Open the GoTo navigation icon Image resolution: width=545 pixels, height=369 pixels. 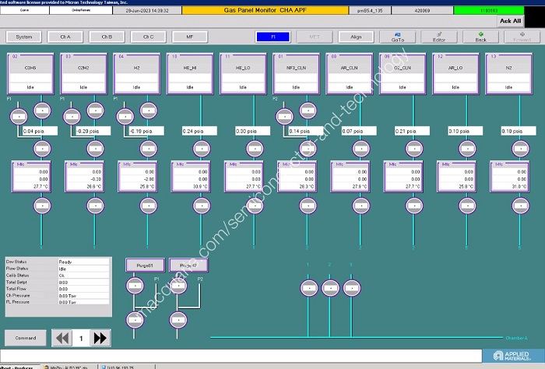pyautogui.click(x=398, y=37)
